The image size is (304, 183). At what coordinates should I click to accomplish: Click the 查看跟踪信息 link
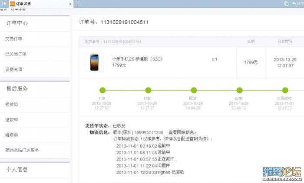[x=182, y=132]
